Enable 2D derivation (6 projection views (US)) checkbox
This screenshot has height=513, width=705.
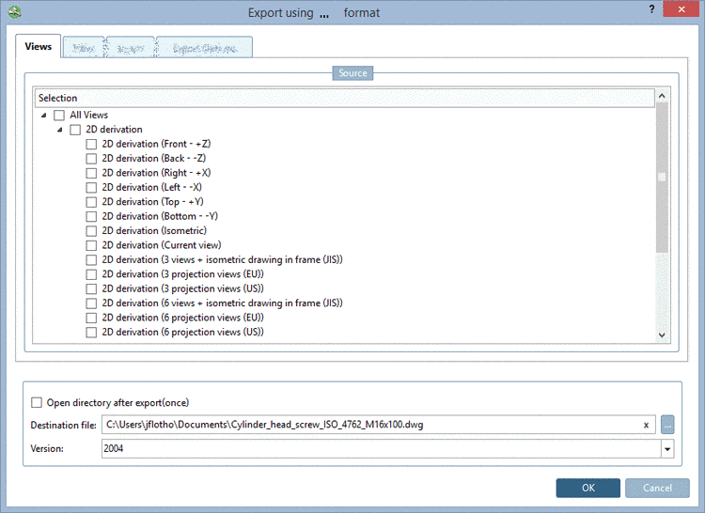tap(91, 333)
